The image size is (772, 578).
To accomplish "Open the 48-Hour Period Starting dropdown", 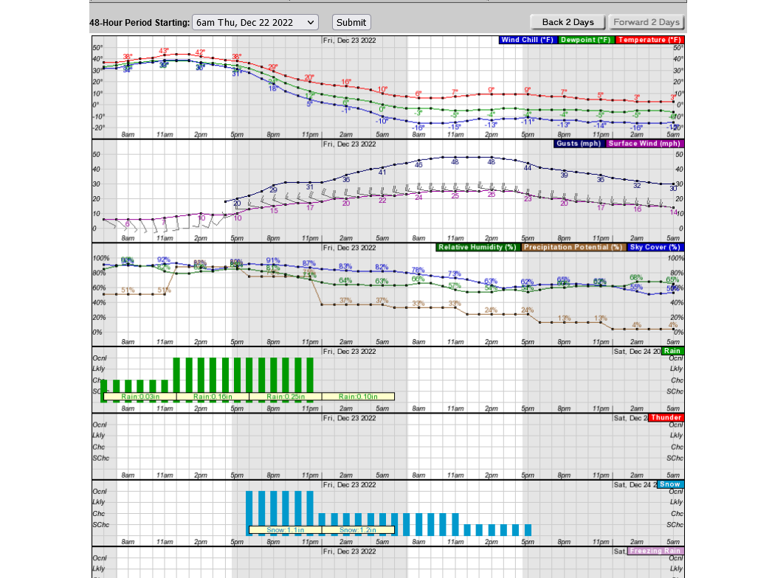I will [255, 22].
